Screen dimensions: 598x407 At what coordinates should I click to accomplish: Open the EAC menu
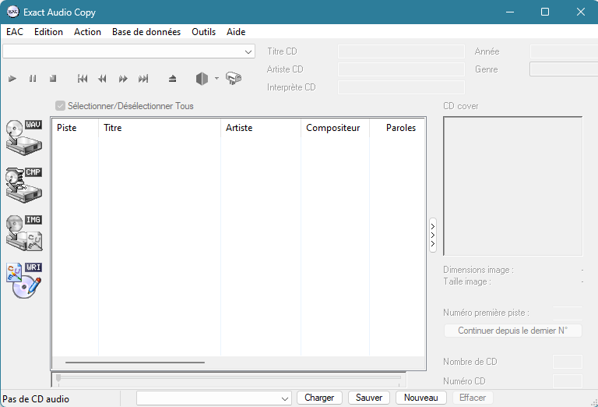15,32
